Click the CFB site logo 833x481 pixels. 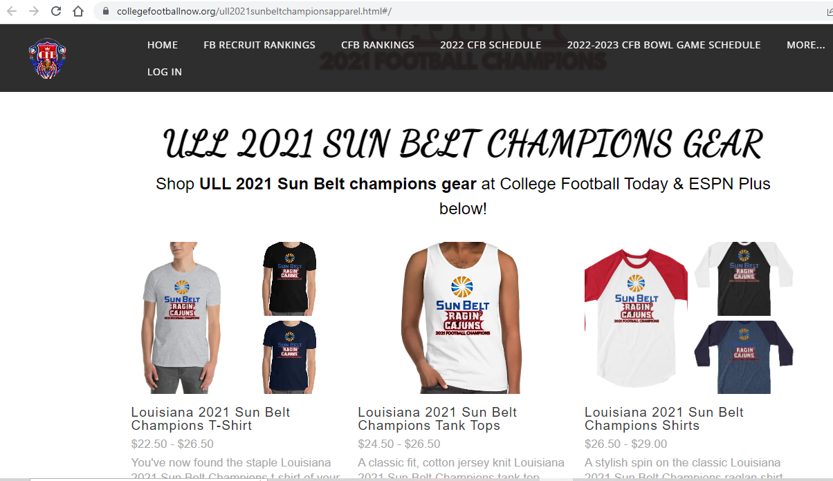(x=47, y=58)
